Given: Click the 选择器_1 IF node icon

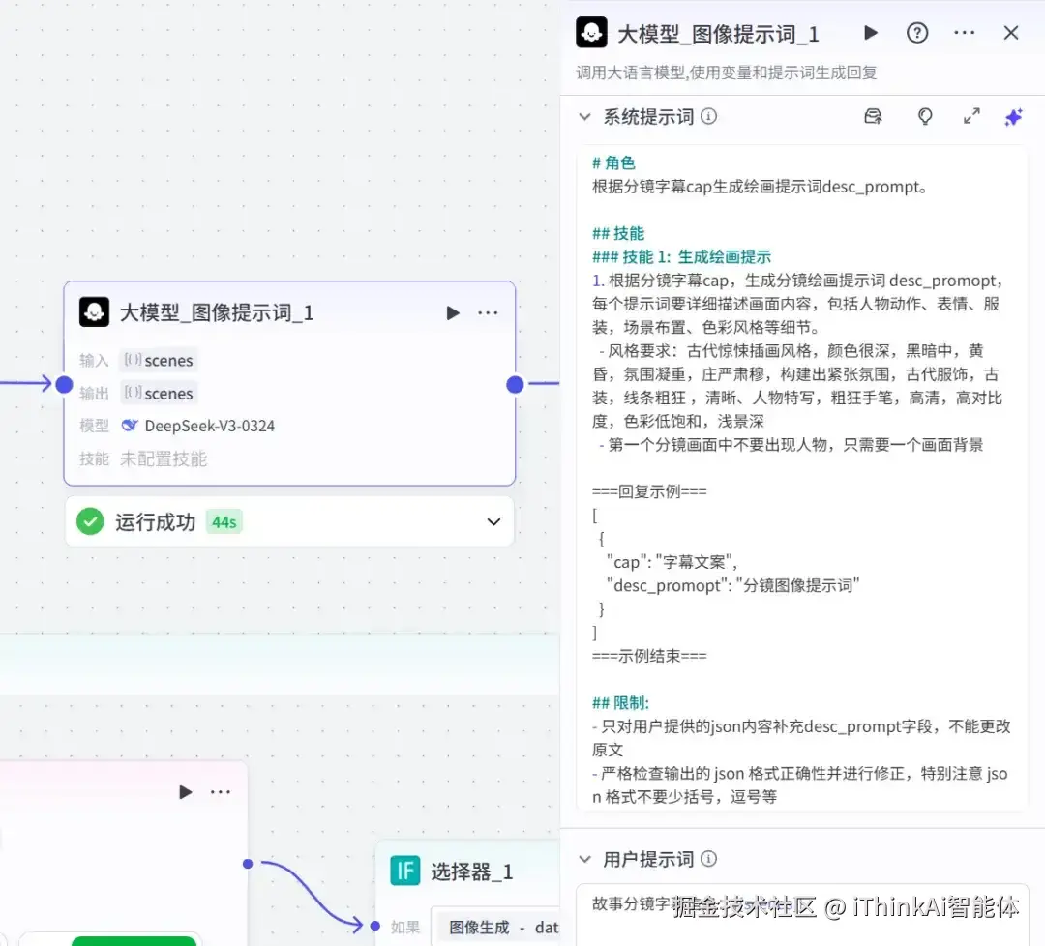Looking at the screenshot, I should (405, 871).
